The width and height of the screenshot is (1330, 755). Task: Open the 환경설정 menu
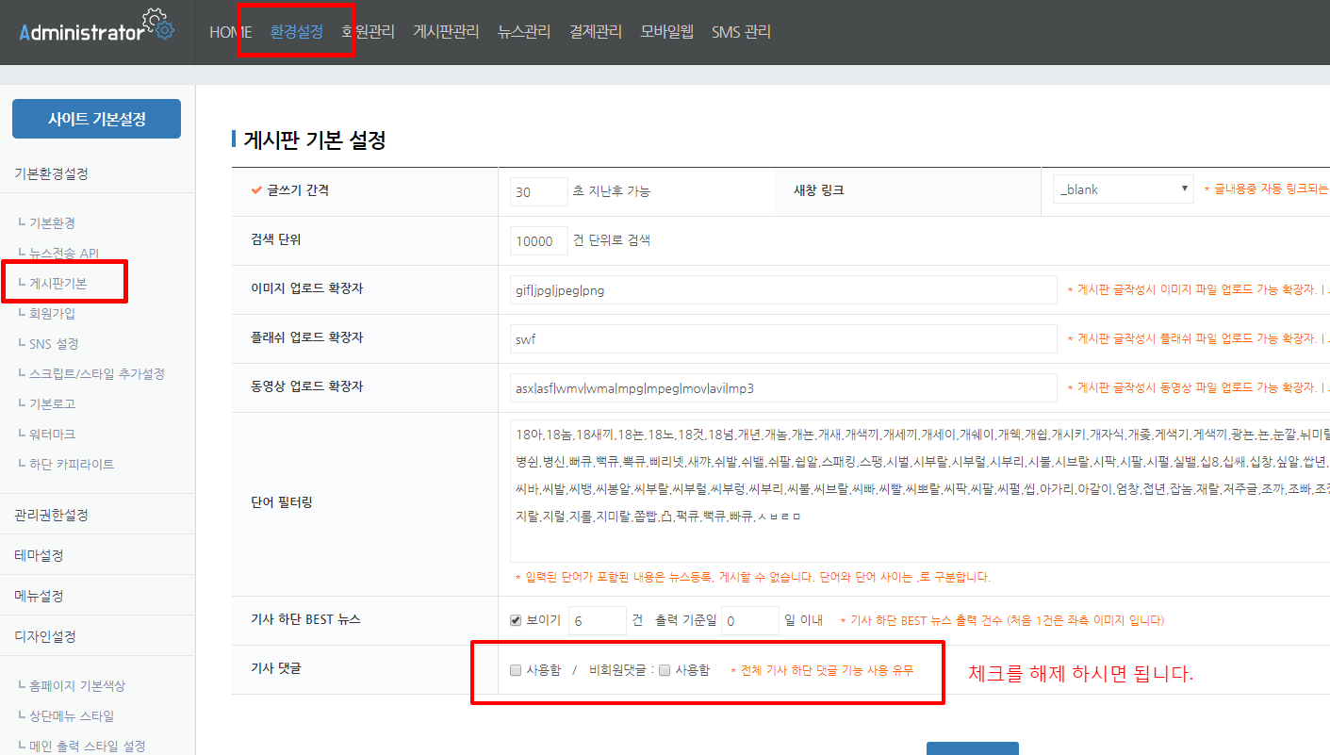[x=296, y=32]
